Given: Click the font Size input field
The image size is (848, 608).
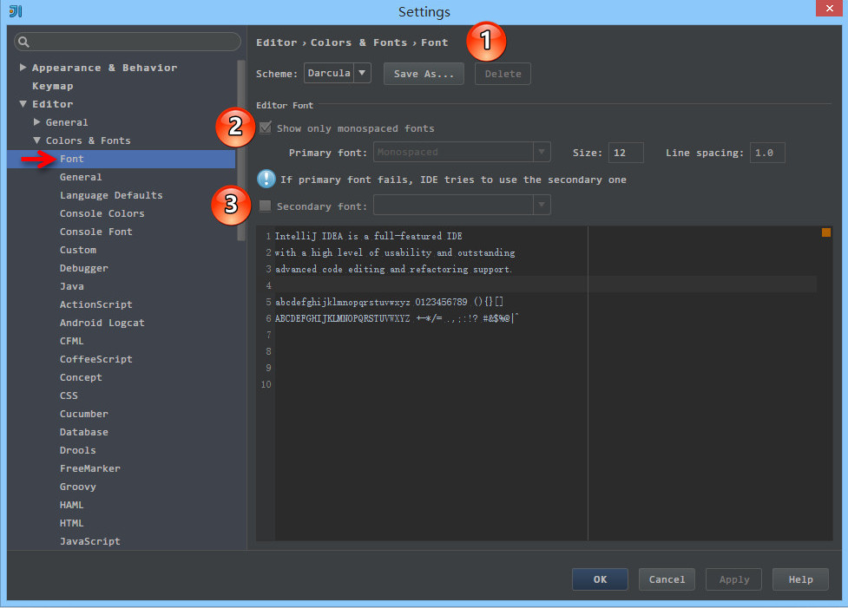Looking at the screenshot, I should [x=625, y=153].
